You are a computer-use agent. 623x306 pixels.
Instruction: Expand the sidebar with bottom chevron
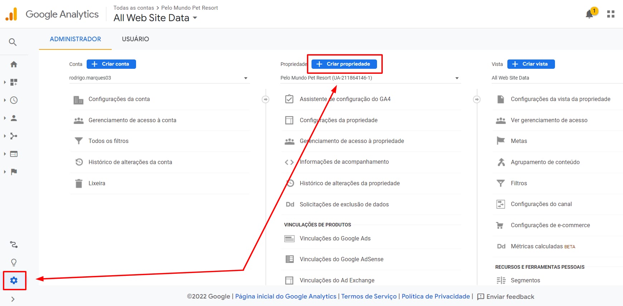coord(13,299)
